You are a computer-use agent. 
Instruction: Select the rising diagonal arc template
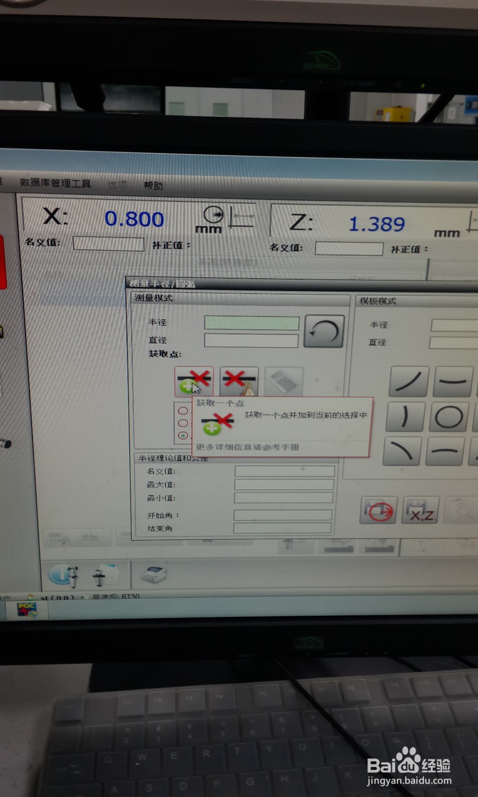409,381
